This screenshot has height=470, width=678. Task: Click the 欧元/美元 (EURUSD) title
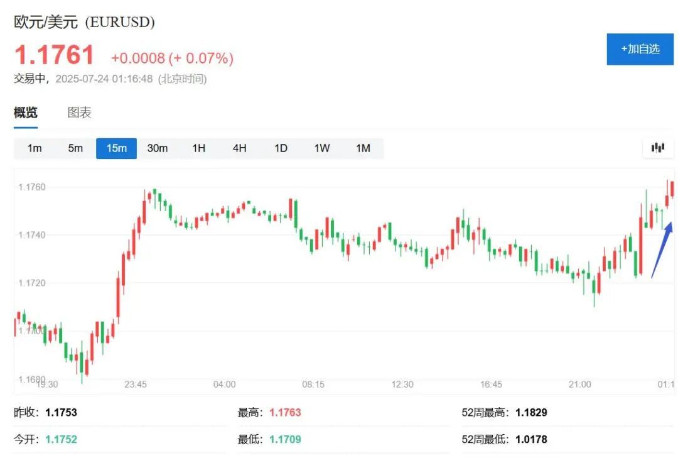(84, 22)
